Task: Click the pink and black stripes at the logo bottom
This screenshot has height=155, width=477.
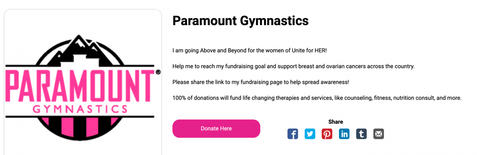Action: (x=80, y=127)
